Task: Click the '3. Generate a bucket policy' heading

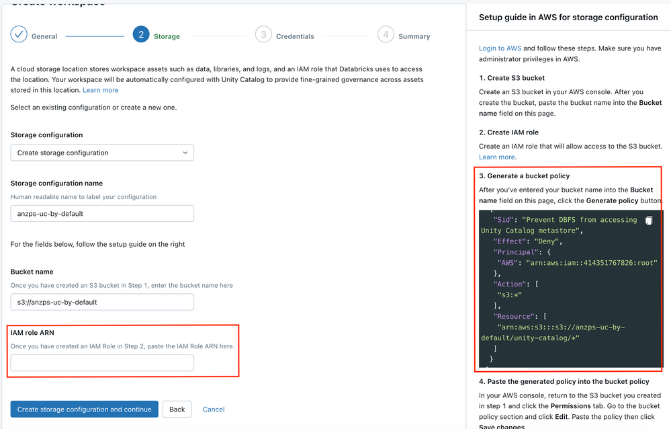Action: (524, 175)
